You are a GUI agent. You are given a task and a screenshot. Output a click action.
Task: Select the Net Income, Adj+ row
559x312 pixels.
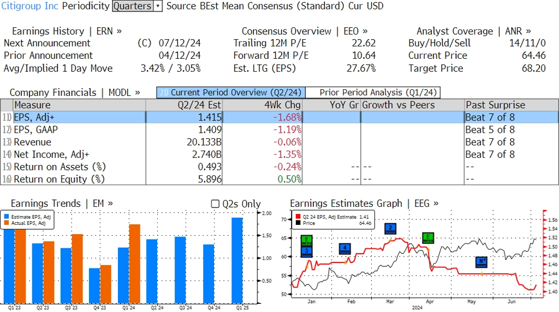point(279,155)
